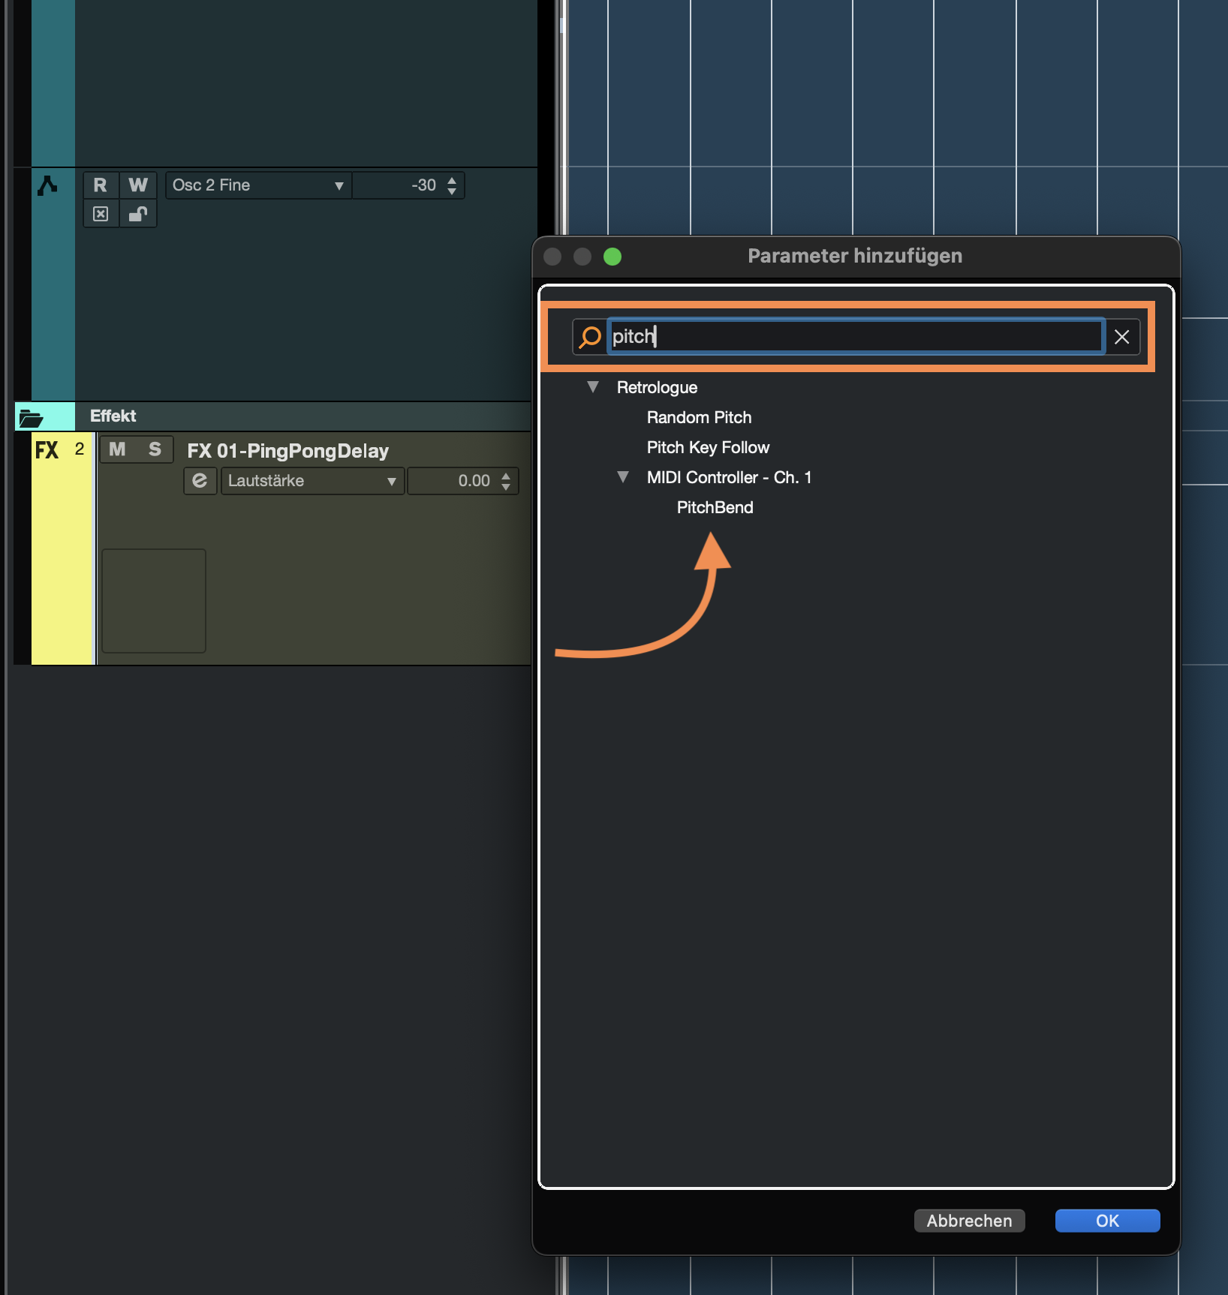Collapse the Retrologue tree node
The width and height of the screenshot is (1228, 1295).
[x=593, y=387]
